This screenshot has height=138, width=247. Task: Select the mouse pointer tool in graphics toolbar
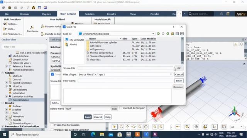pos(115,127)
